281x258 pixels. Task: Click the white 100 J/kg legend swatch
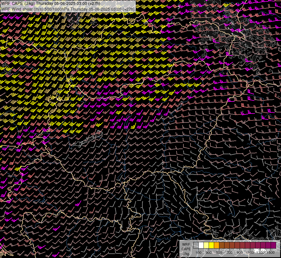tap(201, 245)
